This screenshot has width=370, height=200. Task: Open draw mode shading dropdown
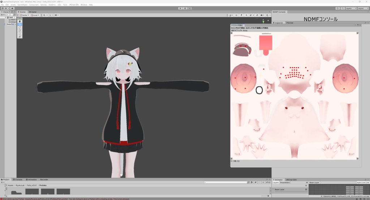pyautogui.click(x=231, y=15)
